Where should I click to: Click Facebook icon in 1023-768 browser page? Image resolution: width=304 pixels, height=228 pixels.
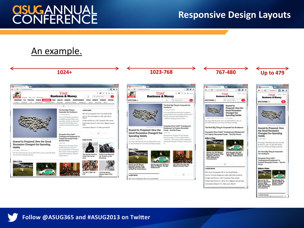coord(176,93)
